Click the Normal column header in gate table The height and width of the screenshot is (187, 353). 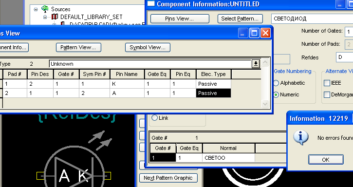[228, 148]
